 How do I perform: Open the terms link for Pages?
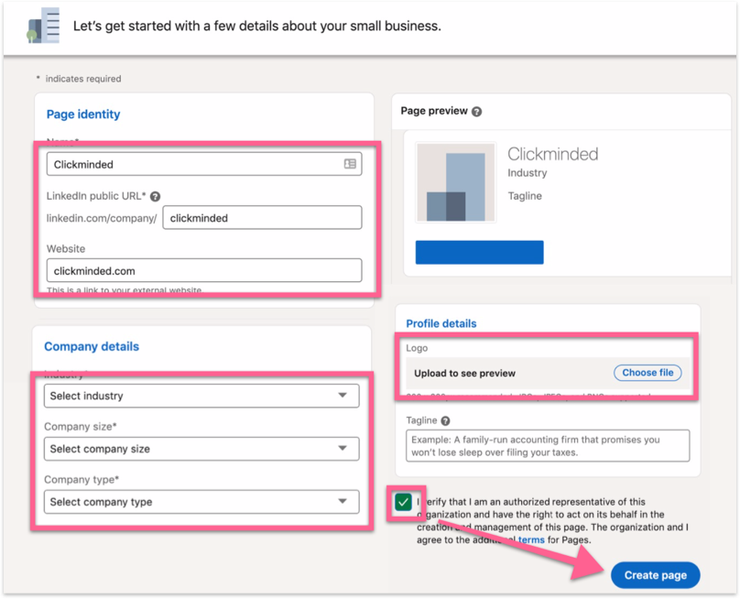(531, 539)
